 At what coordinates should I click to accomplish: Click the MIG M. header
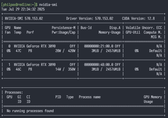(156, 37)
